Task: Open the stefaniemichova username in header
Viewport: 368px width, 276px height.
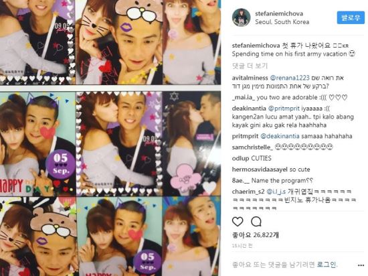Action: [x=279, y=13]
